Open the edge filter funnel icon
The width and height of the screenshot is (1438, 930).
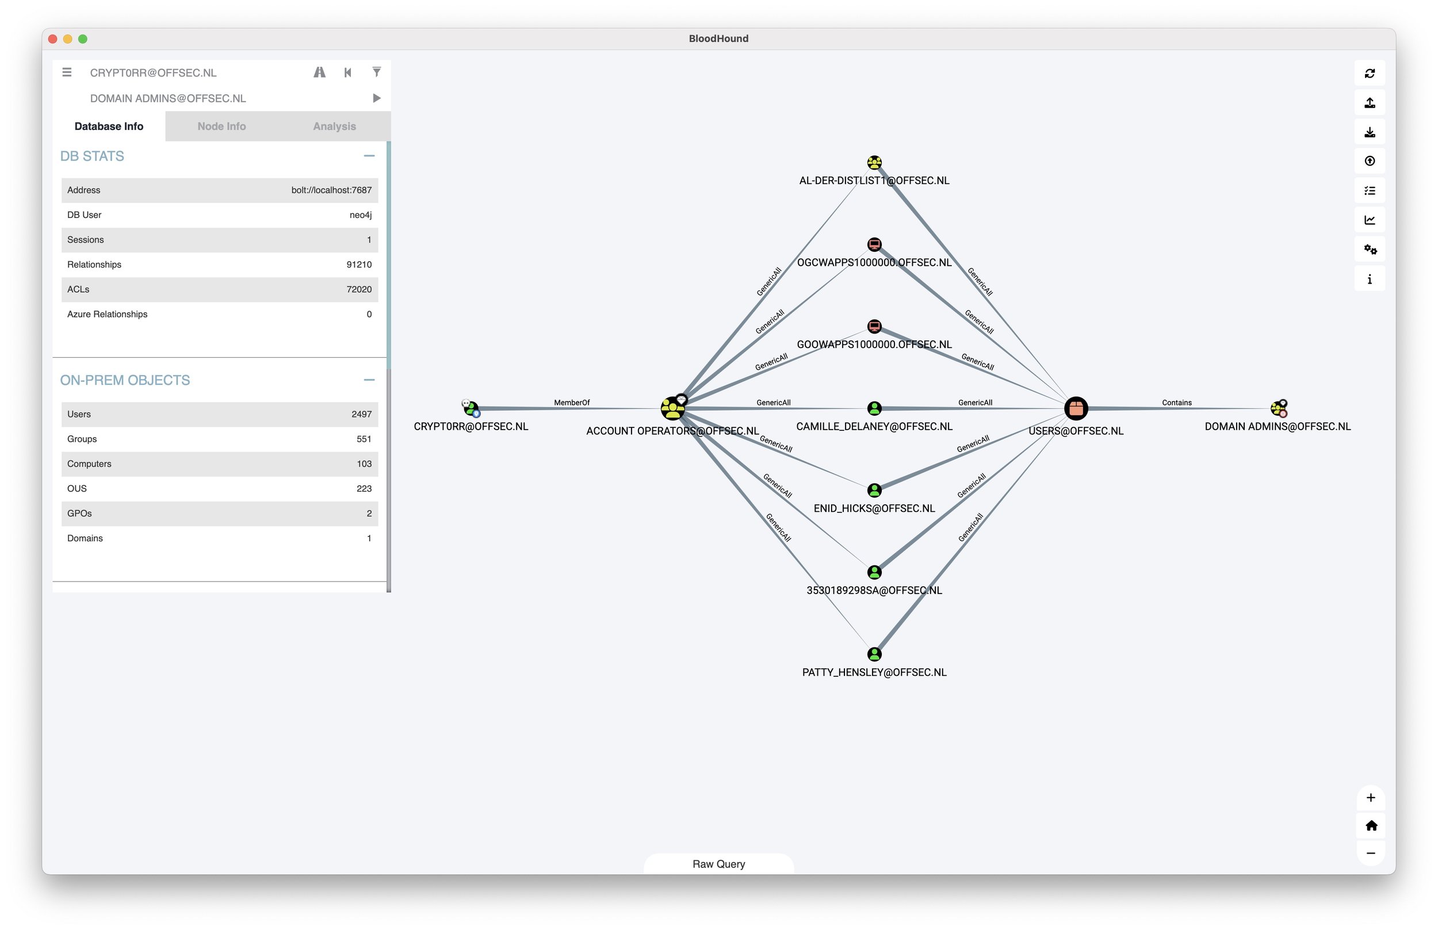click(x=376, y=72)
